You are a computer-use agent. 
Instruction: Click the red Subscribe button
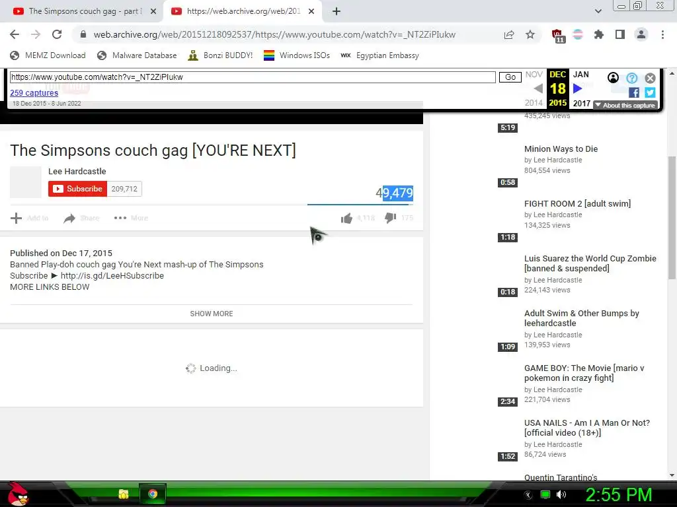(x=77, y=189)
